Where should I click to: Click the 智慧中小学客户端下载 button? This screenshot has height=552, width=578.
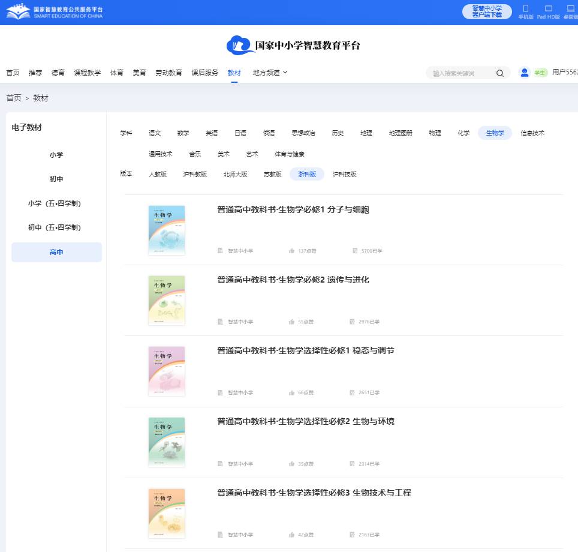pos(486,12)
